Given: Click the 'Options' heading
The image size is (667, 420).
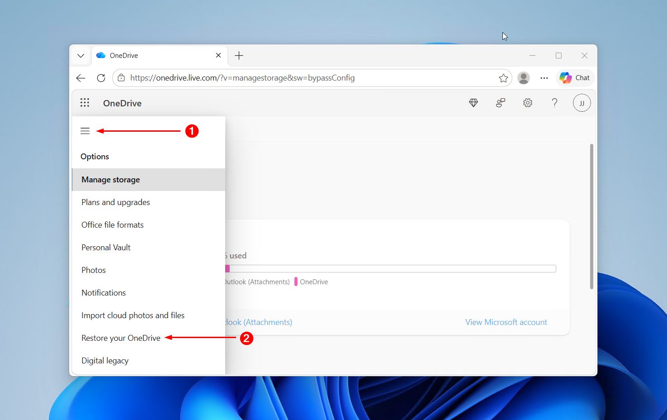Looking at the screenshot, I should [x=95, y=157].
